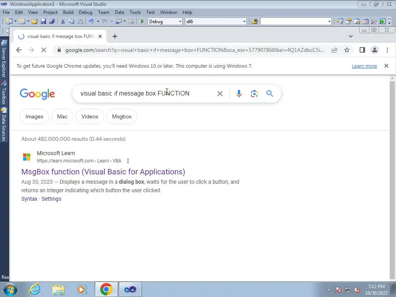Click the Learn more link
This screenshot has width=396, height=297.
[364, 66]
